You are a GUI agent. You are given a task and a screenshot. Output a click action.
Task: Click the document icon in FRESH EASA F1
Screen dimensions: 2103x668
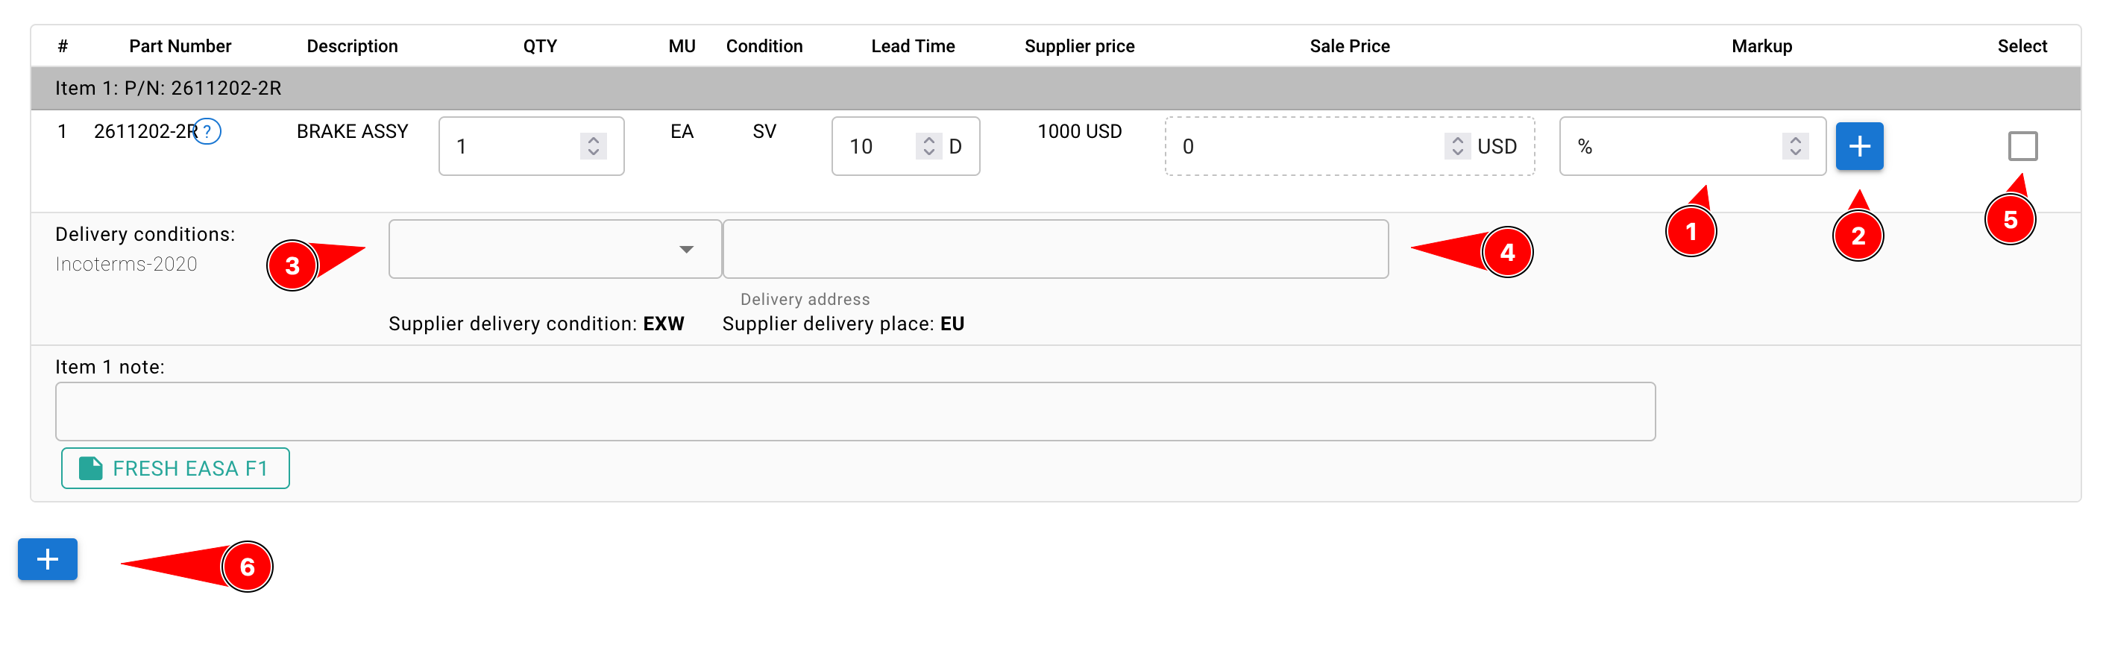91,468
